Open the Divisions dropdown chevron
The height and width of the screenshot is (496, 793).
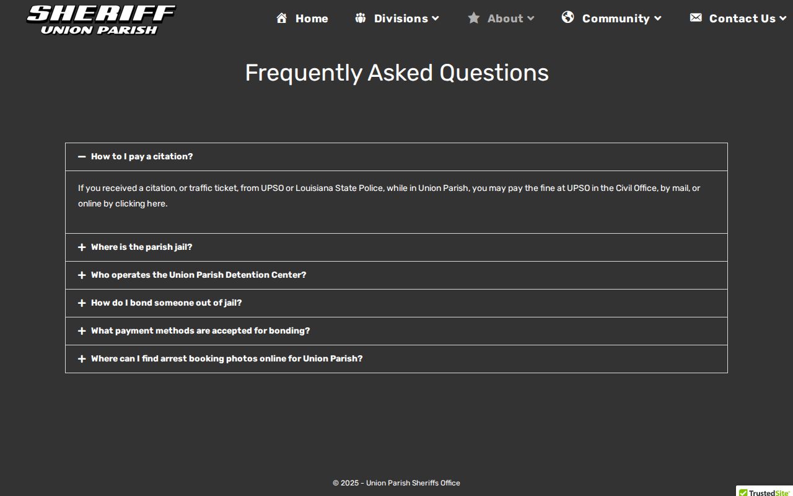pyautogui.click(x=436, y=19)
